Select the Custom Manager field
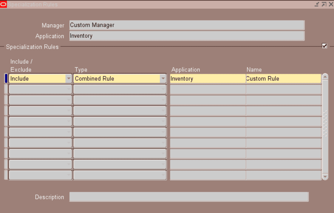 187,25
